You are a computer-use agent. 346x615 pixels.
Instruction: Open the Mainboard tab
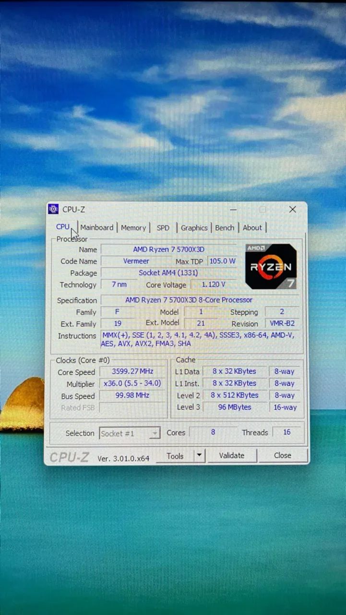97,228
